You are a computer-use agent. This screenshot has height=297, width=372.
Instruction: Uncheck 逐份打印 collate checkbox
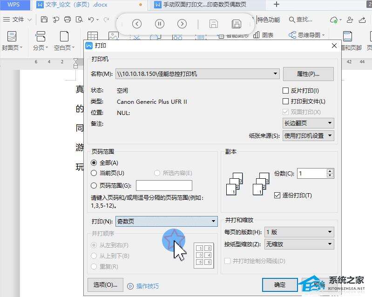pyautogui.click(x=277, y=195)
